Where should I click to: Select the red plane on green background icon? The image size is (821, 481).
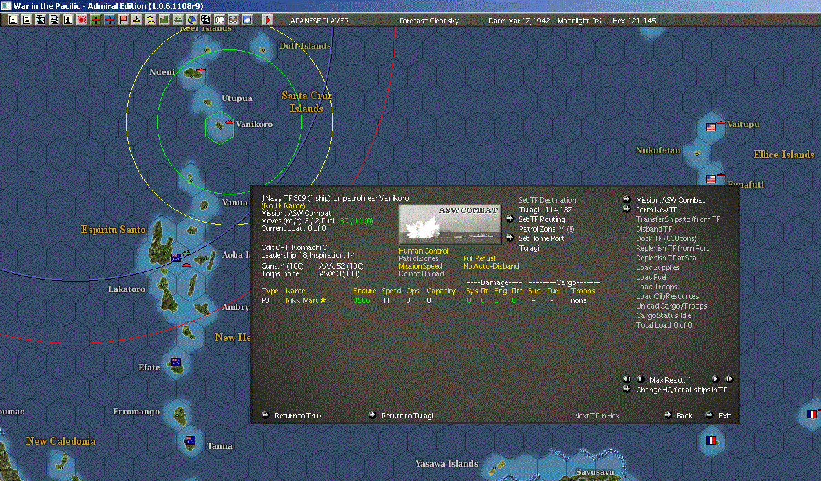(x=95, y=20)
